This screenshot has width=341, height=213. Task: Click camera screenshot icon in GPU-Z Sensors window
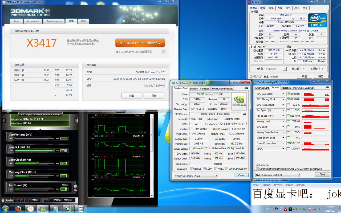[x=327, y=88]
